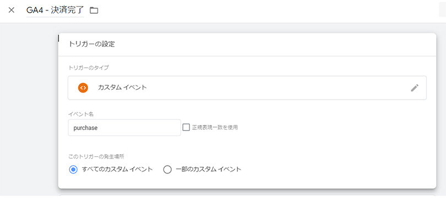Select the 一部のカスタム イベント radio button
The width and height of the screenshot is (446, 203).
point(167,170)
